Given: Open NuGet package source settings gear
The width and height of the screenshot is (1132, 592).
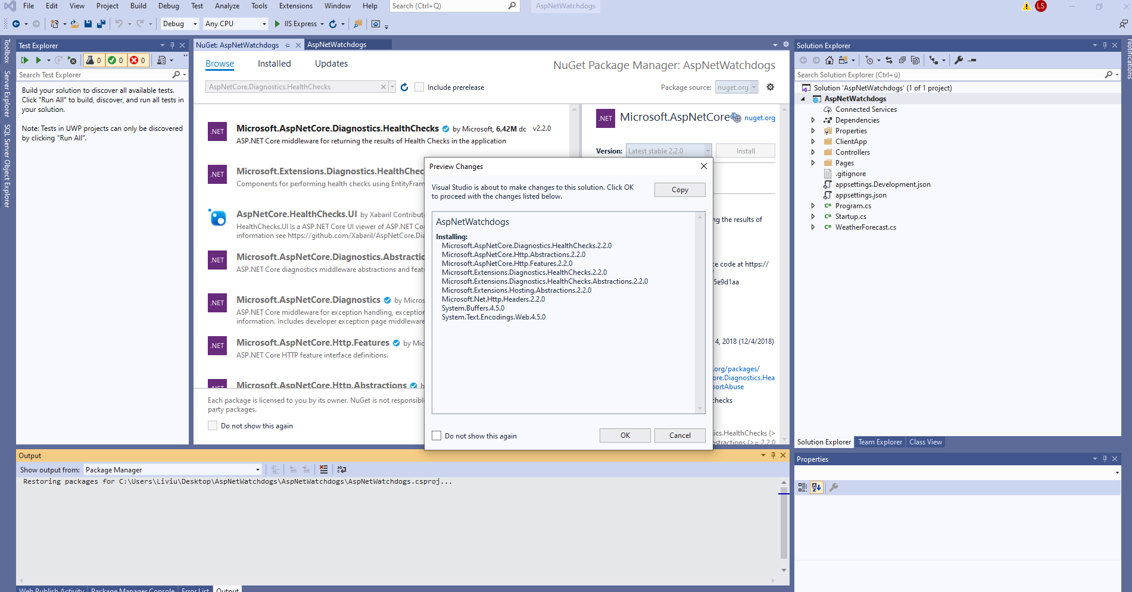Looking at the screenshot, I should (x=770, y=87).
